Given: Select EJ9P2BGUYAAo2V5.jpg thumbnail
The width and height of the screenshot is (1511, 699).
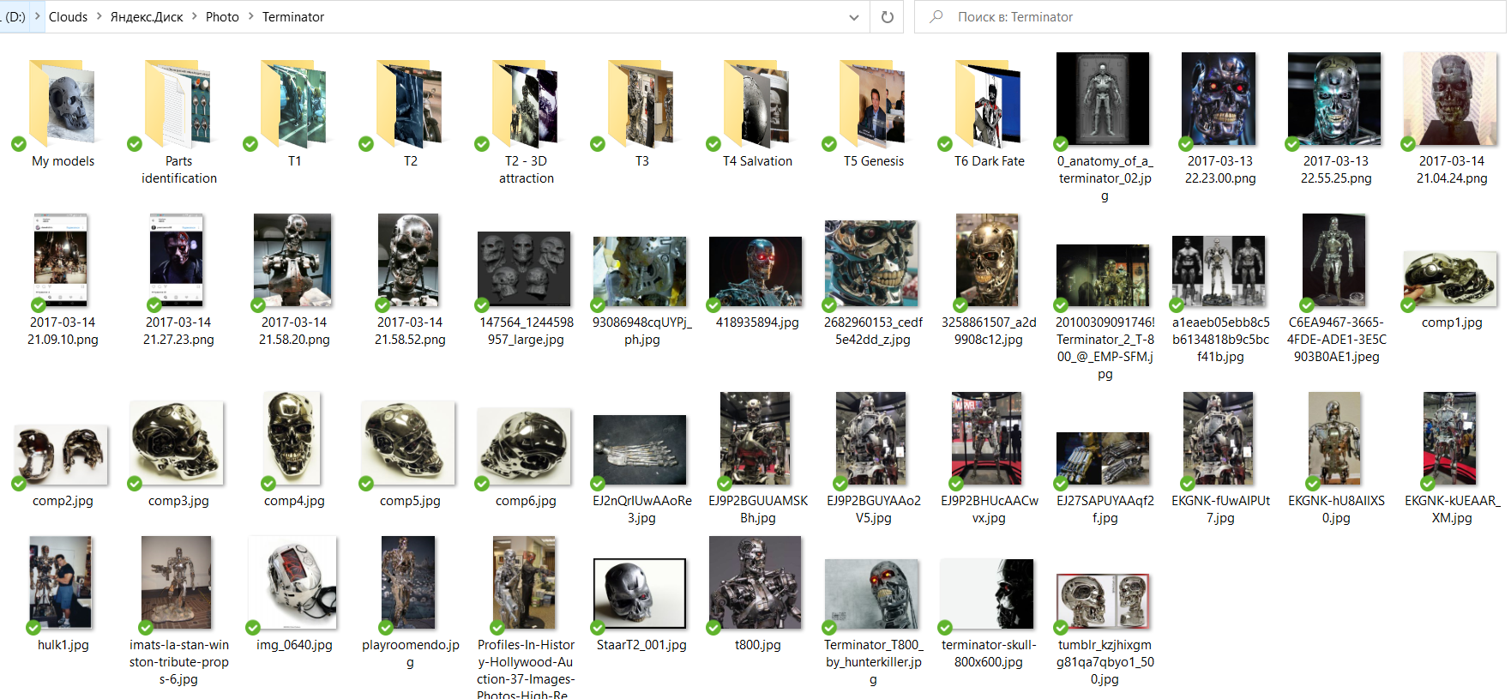Looking at the screenshot, I should click(871, 438).
